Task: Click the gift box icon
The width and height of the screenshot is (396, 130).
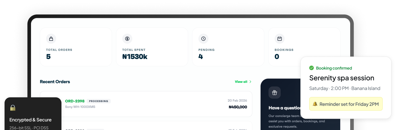Action: click(275, 93)
